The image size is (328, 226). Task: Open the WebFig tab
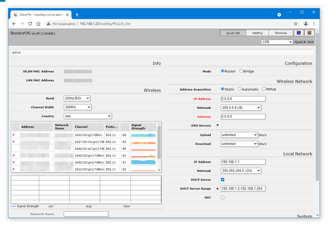tap(257, 33)
